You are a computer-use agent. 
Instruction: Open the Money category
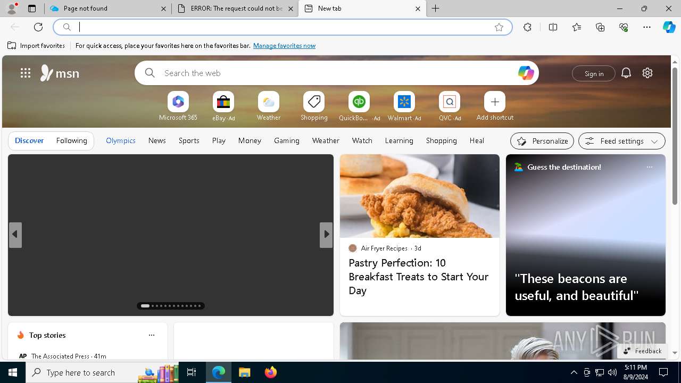(250, 140)
